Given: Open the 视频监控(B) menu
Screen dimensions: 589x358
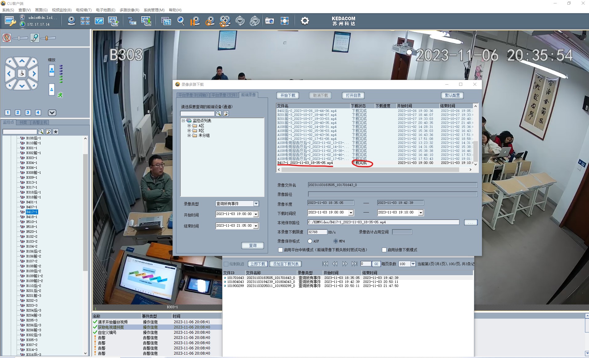Looking at the screenshot, I should 62,10.
